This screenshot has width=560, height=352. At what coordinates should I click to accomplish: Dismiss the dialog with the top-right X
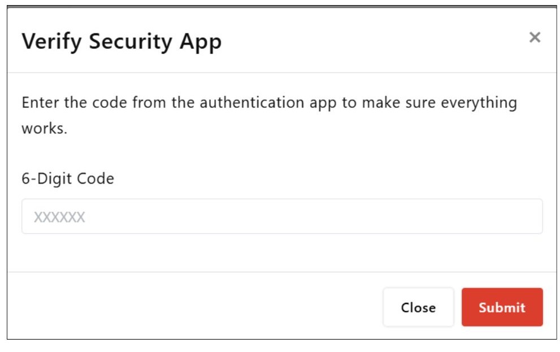(535, 38)
